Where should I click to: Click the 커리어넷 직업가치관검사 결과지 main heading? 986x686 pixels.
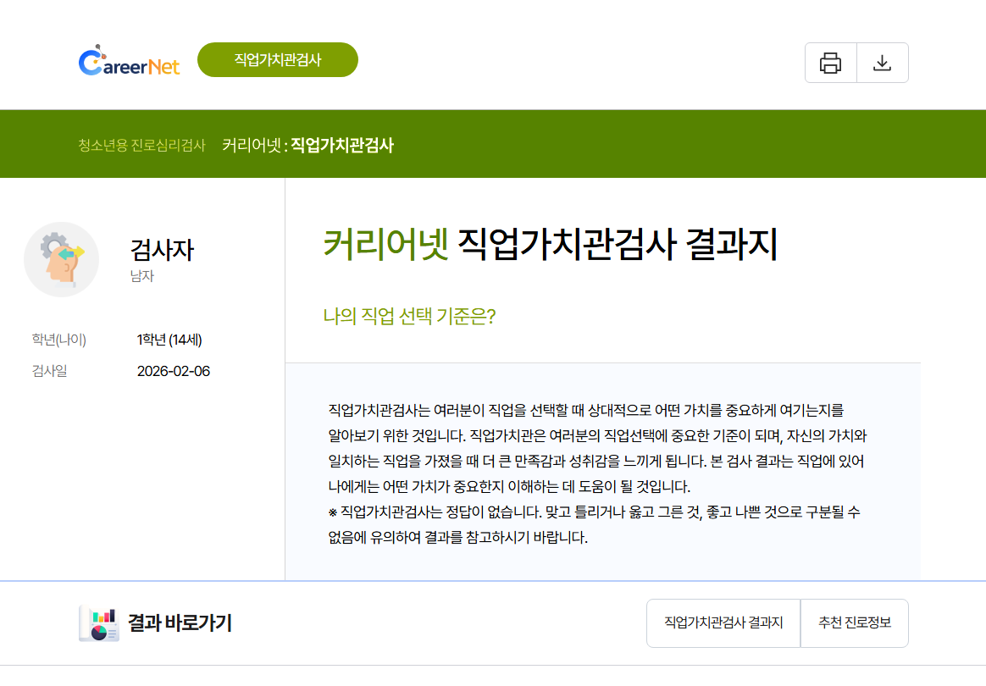pyautogui.click(x=551, y=243)
